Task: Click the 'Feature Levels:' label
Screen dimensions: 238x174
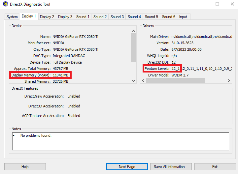Action: 157,69
